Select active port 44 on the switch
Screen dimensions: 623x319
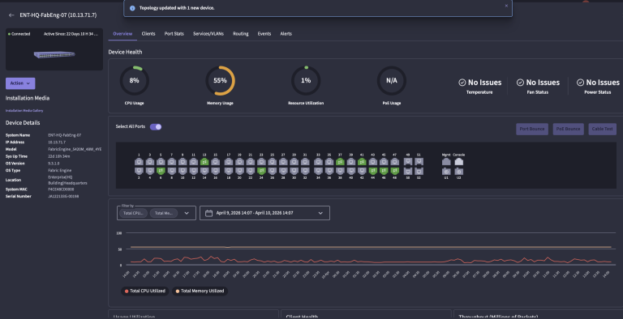tap(372, 171)
